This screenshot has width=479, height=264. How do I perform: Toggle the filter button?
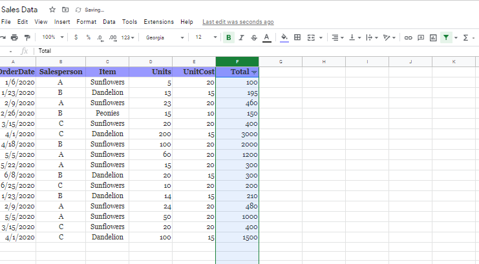[x=446, y=37]
